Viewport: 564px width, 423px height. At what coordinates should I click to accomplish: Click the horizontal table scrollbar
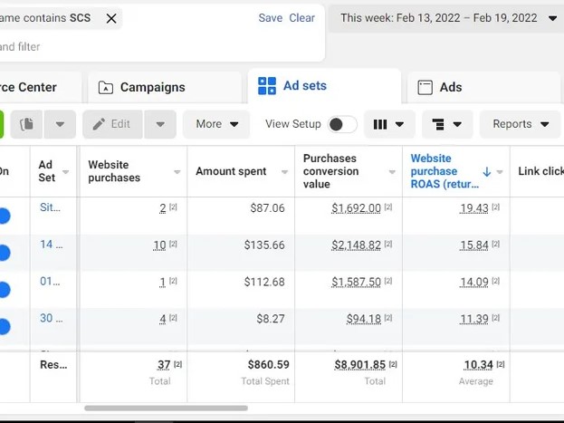coord(166,409)
